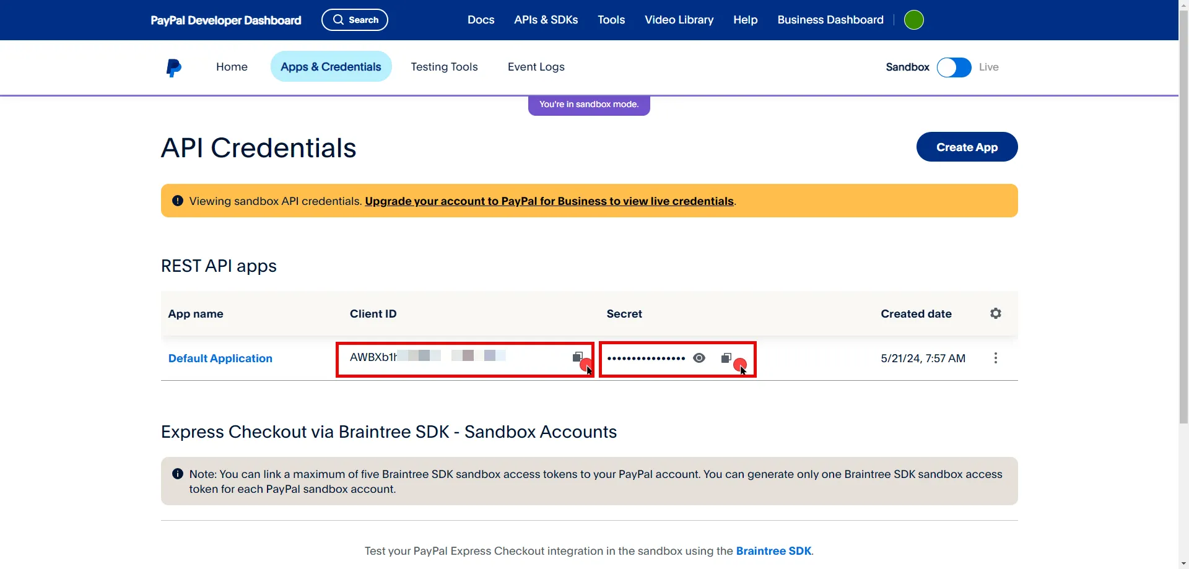
Task: Switch to the Testing Tools tab
Action: pyautogui.click(x=445, y=66)
